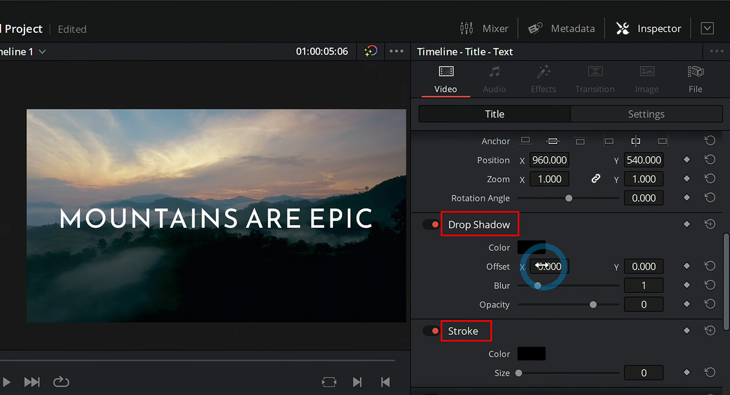Click the Rotation Angle slider
Viewport: 730px width, 395px height.
(568, 198)
